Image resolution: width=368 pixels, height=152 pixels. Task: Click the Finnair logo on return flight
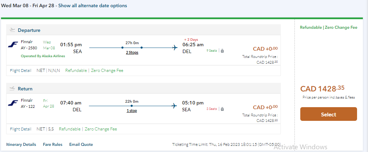[13, 103]
